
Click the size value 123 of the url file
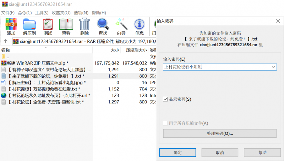[115, 95]
